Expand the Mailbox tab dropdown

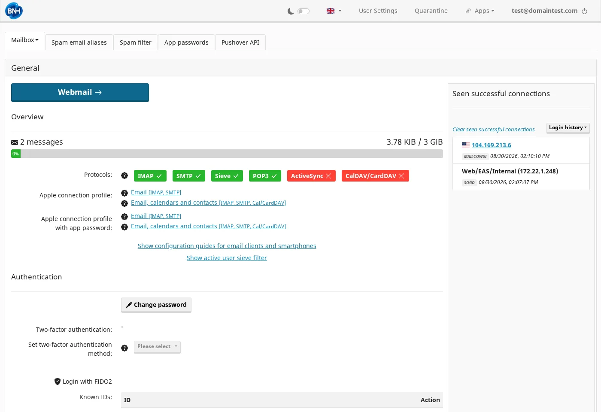[25, 41]
